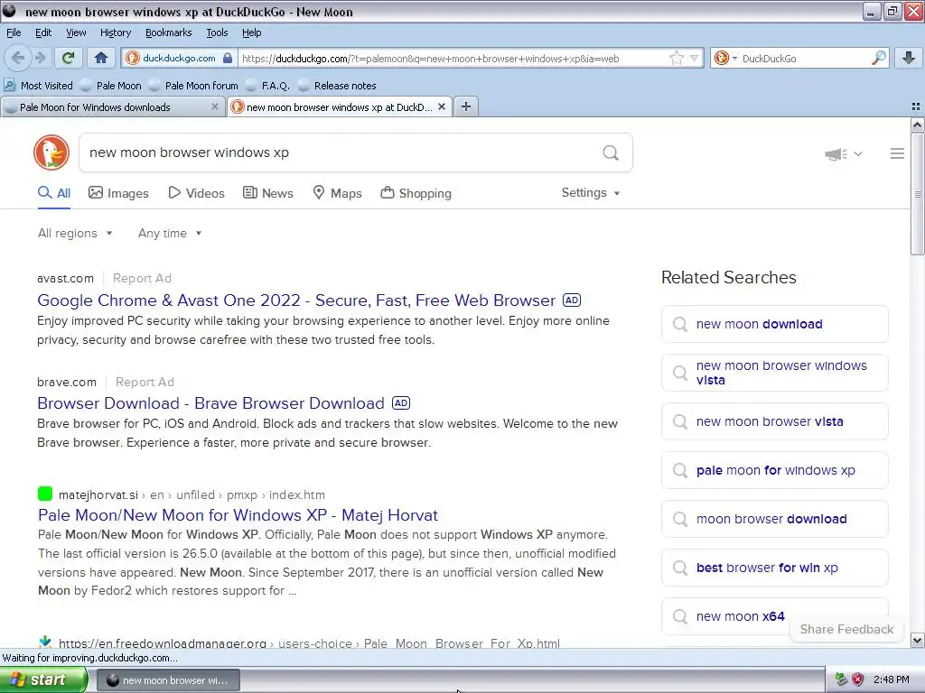925x693 pixels.
Task: Open the browser home page
Action: coord(101,58)
